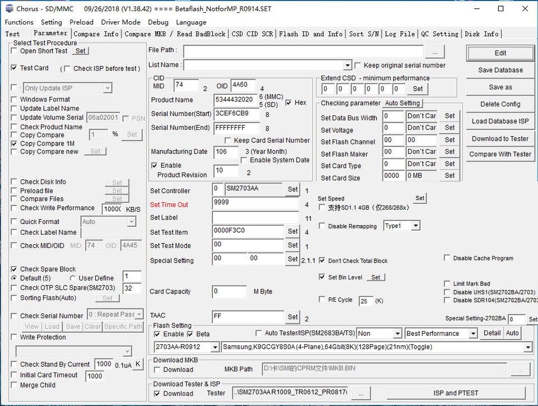Open the Remapping Type1 dropdown
Image resolution: width=538 pixels, height=406 pixels.
tap(415, 226)
